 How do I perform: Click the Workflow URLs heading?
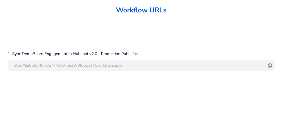pos(141,10)
